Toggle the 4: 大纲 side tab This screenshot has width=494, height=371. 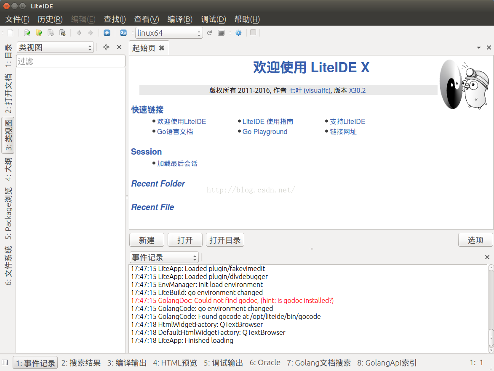[8, 169]
